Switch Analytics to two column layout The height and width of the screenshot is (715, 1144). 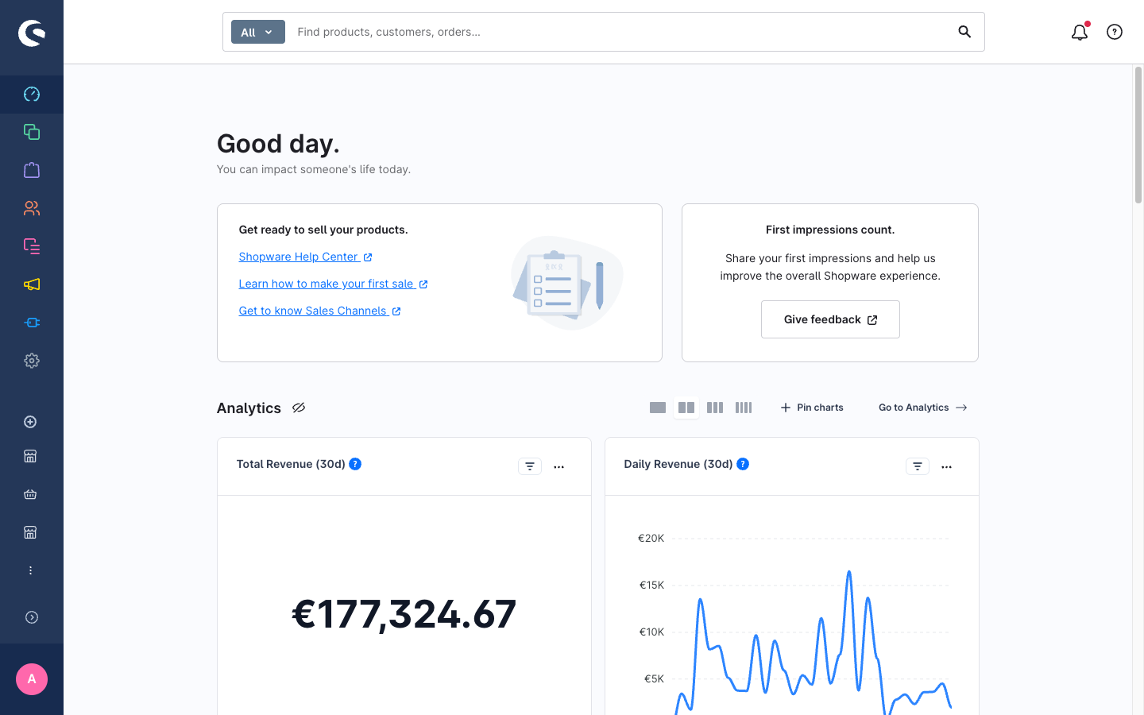click(686, 408)
